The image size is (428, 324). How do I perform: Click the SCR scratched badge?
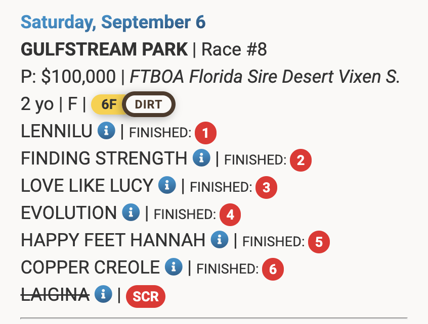[x=146, y=296]
